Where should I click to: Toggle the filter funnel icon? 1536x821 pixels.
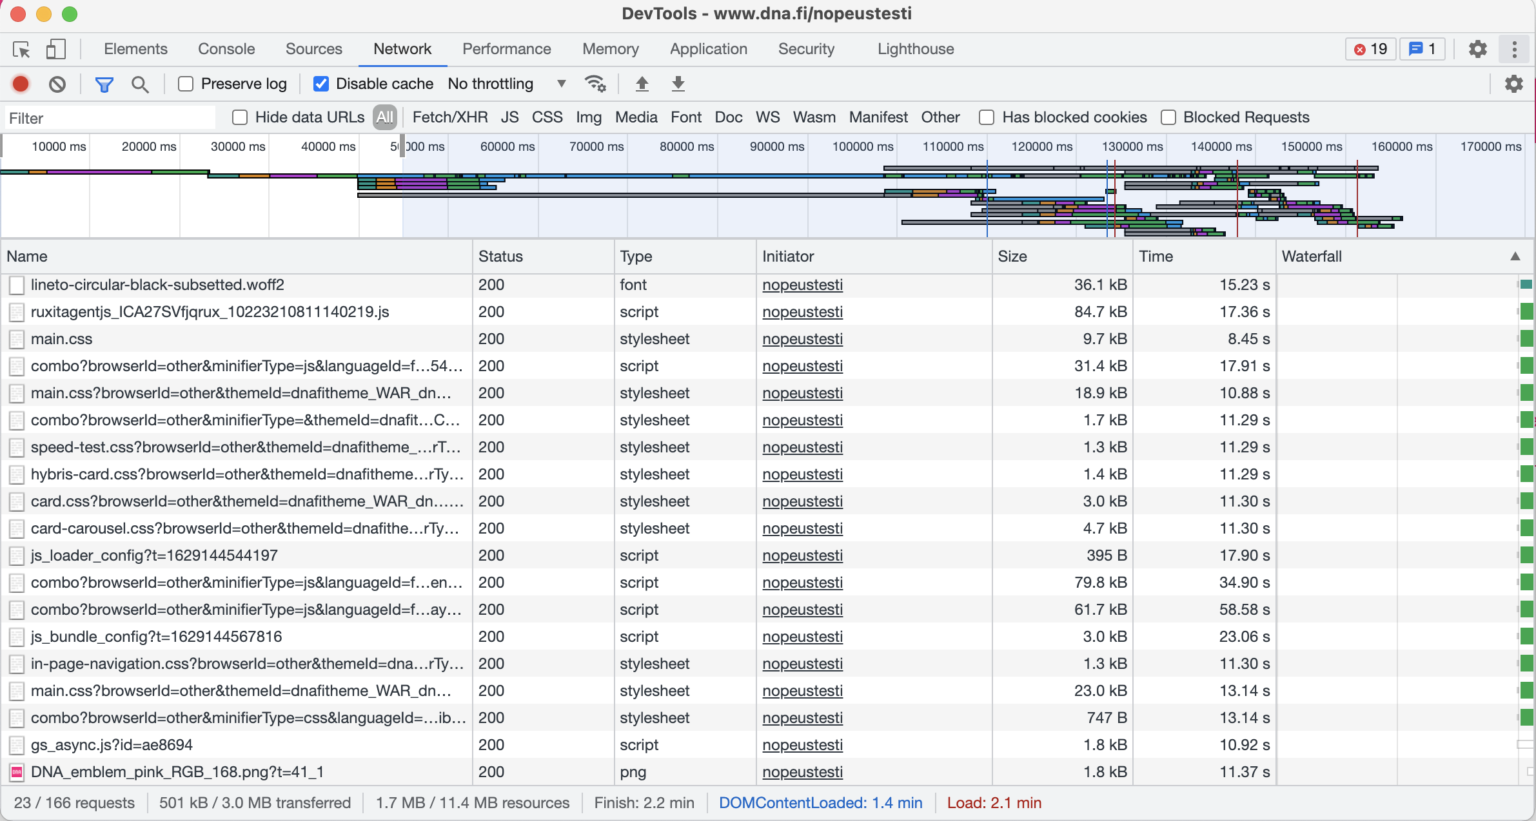tap(104, 84)
